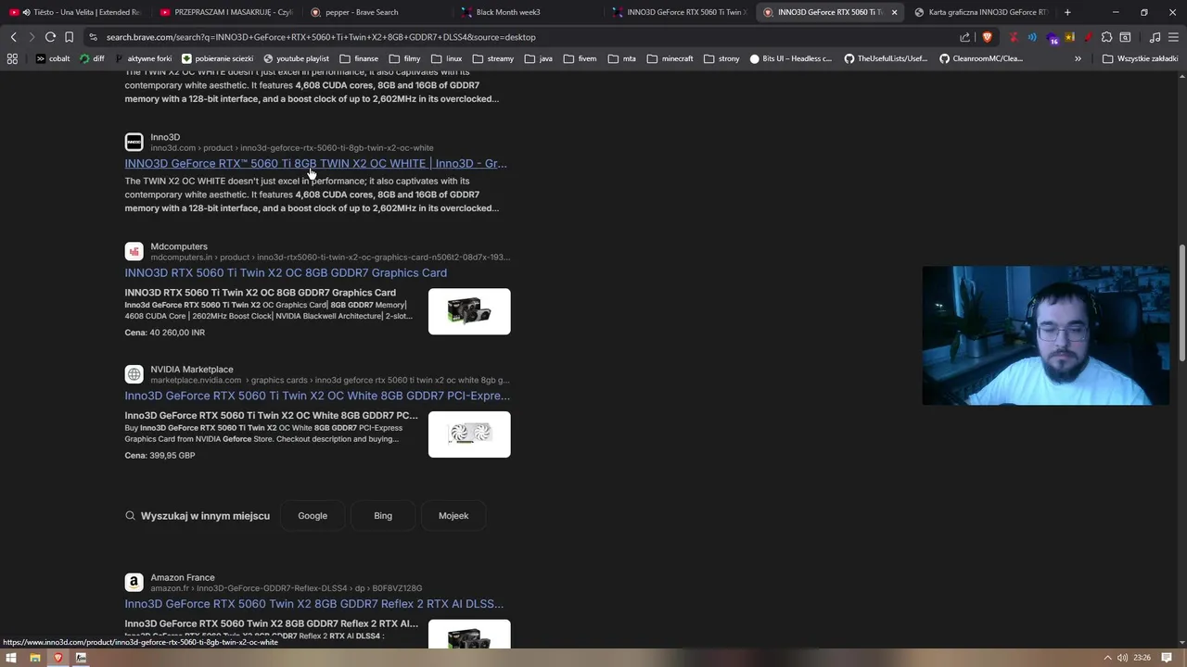The width and height of the screenshot is (1187, 667).
Task: Click Brave icon in the taskbar
Action: click(x=57, y=658)
